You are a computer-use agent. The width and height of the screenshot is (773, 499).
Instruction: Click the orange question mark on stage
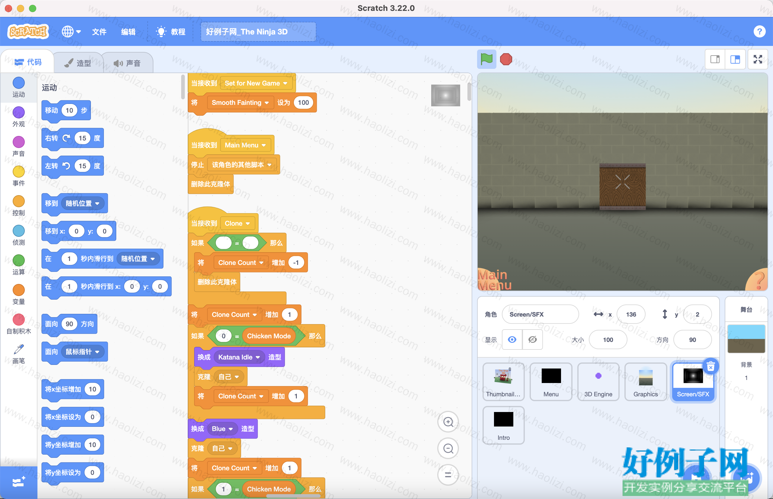pyautogui.click(x=759, y=281)
